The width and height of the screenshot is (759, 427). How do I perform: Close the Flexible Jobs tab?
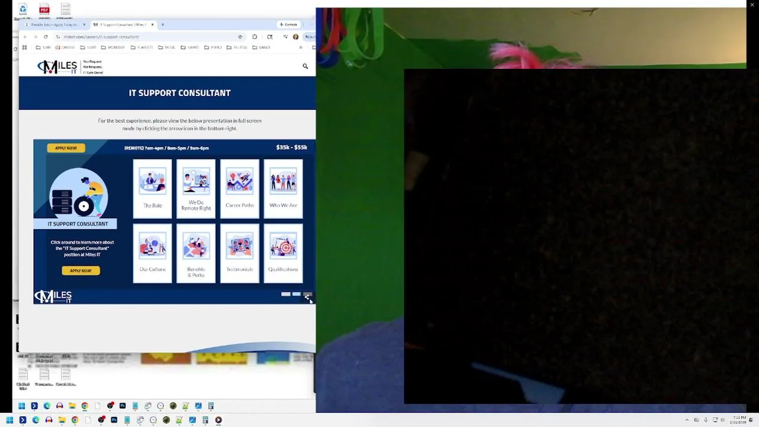tap(84, 25)
